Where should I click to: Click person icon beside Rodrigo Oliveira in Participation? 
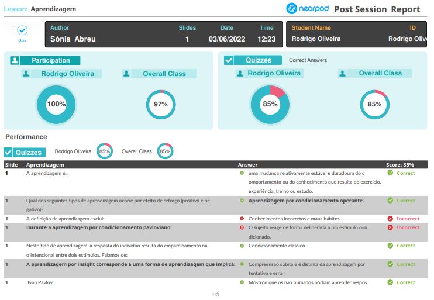[x=26, y=74]
